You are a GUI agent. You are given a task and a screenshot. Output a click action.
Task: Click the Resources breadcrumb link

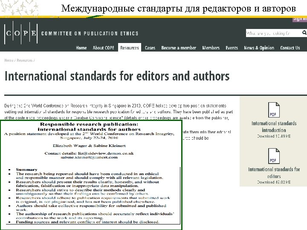click(24, 60)
